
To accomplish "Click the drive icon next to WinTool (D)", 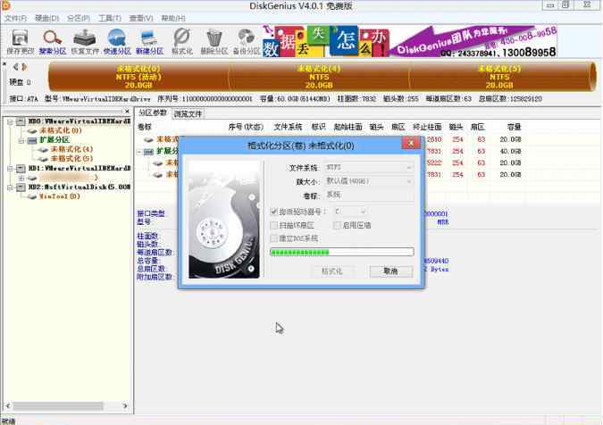I will [x=32, y=196].
